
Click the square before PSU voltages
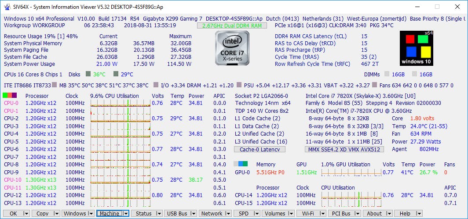point(239,85)
